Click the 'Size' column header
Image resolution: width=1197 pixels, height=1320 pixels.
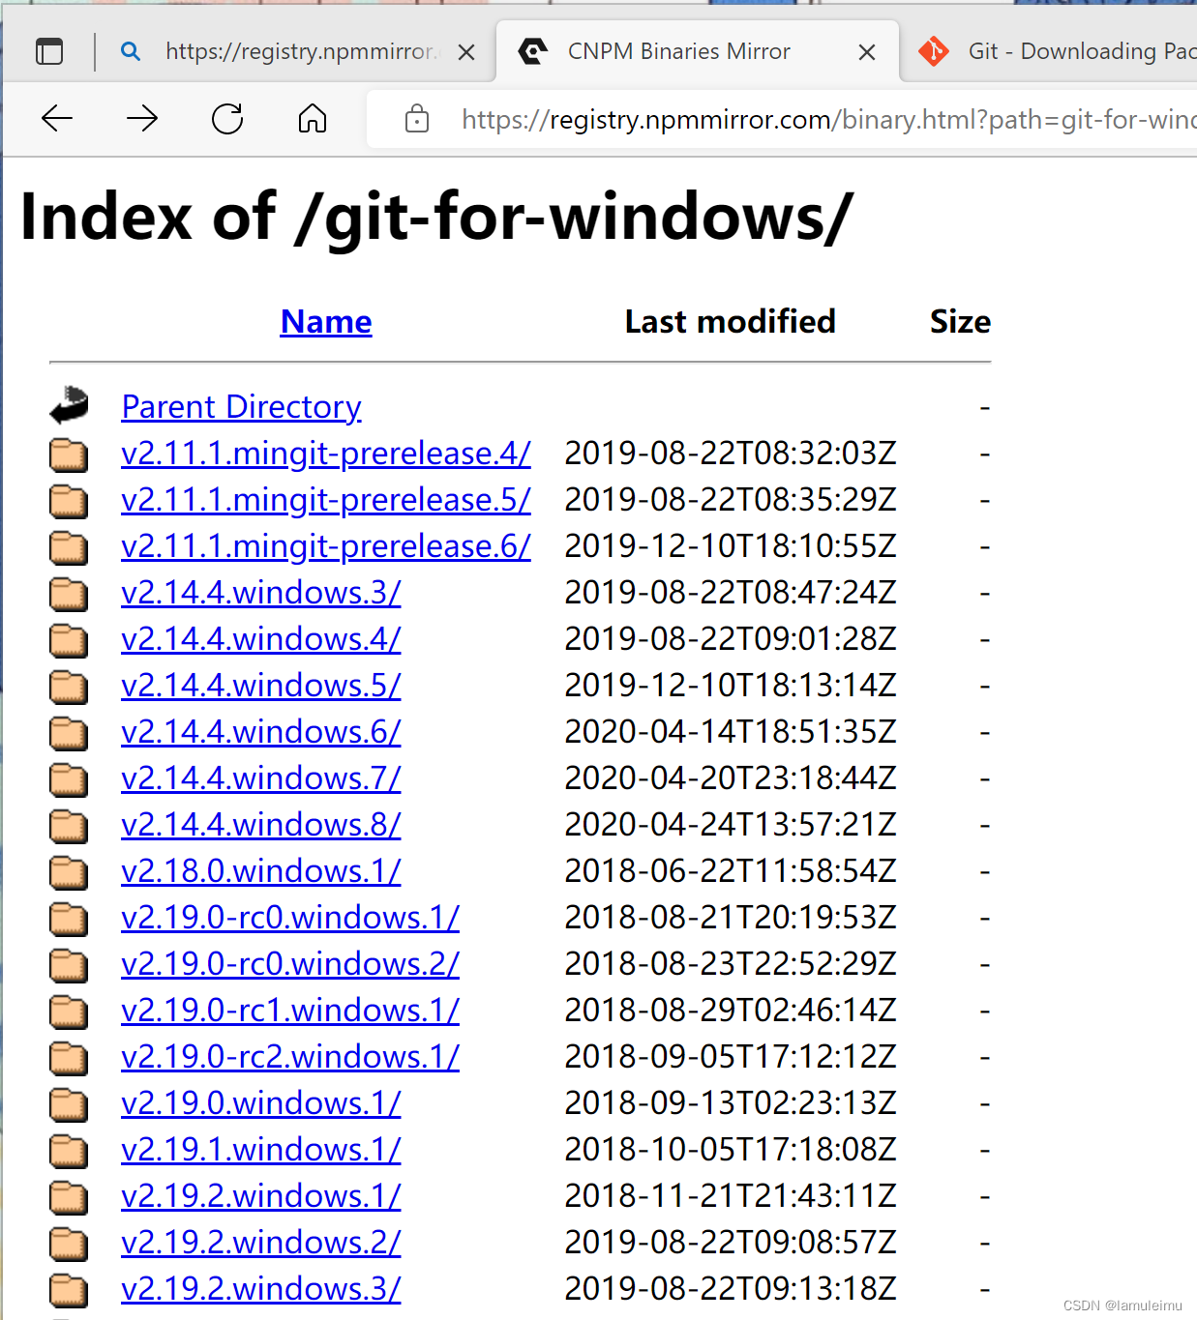(x=961, y=322)
